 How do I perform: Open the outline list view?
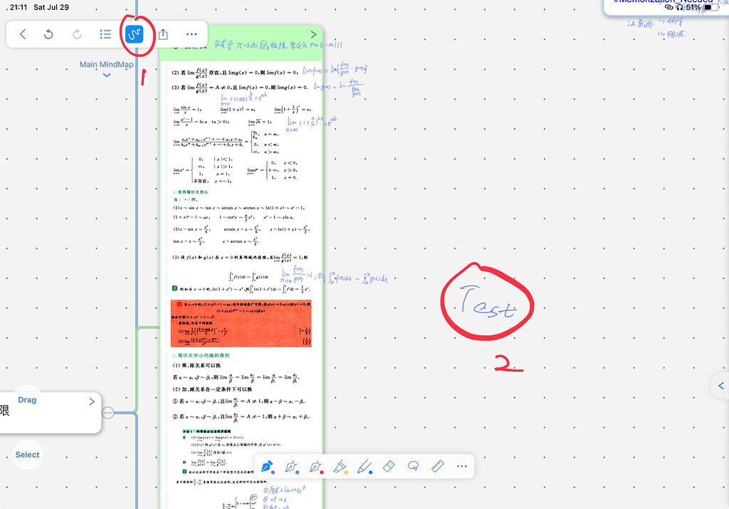click(x=105, y=33)
